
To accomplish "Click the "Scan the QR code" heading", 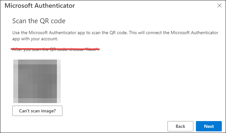I will [39, 21].
